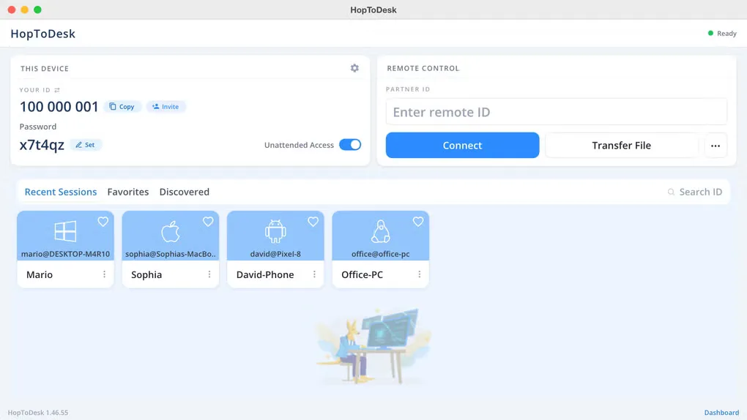This screenshot has height=420, width=747.
Task: Minimize window with the yellow button
Action: pyautogui.click(x=25, y=10)
